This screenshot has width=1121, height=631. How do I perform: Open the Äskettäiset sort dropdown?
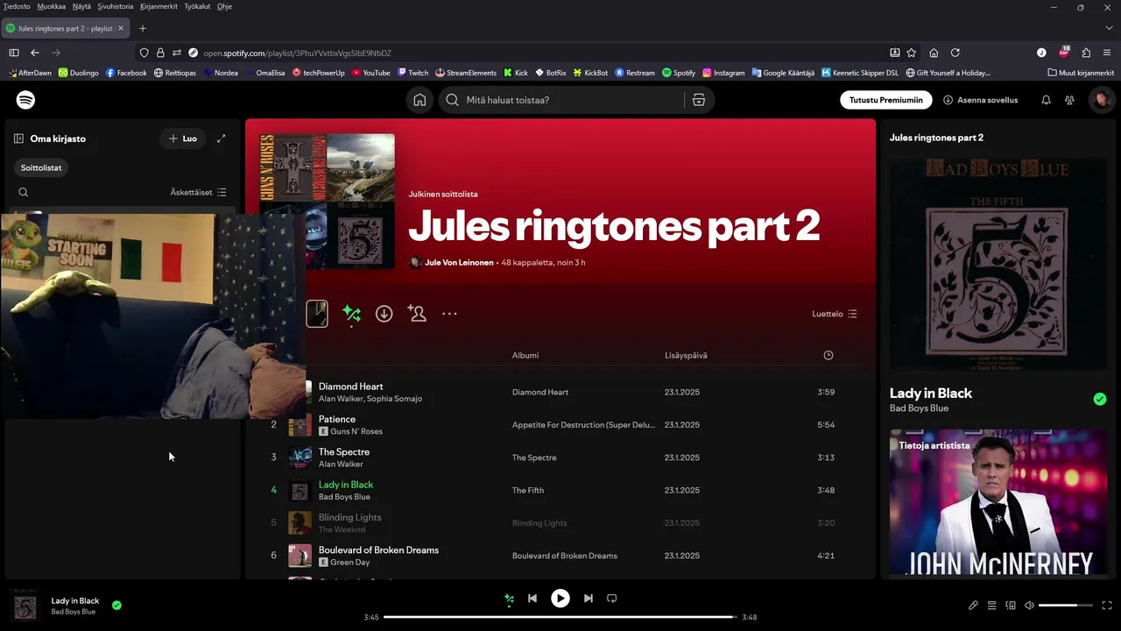pos(199,192)
